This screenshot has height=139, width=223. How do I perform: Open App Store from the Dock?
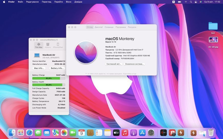coord(142,133)
